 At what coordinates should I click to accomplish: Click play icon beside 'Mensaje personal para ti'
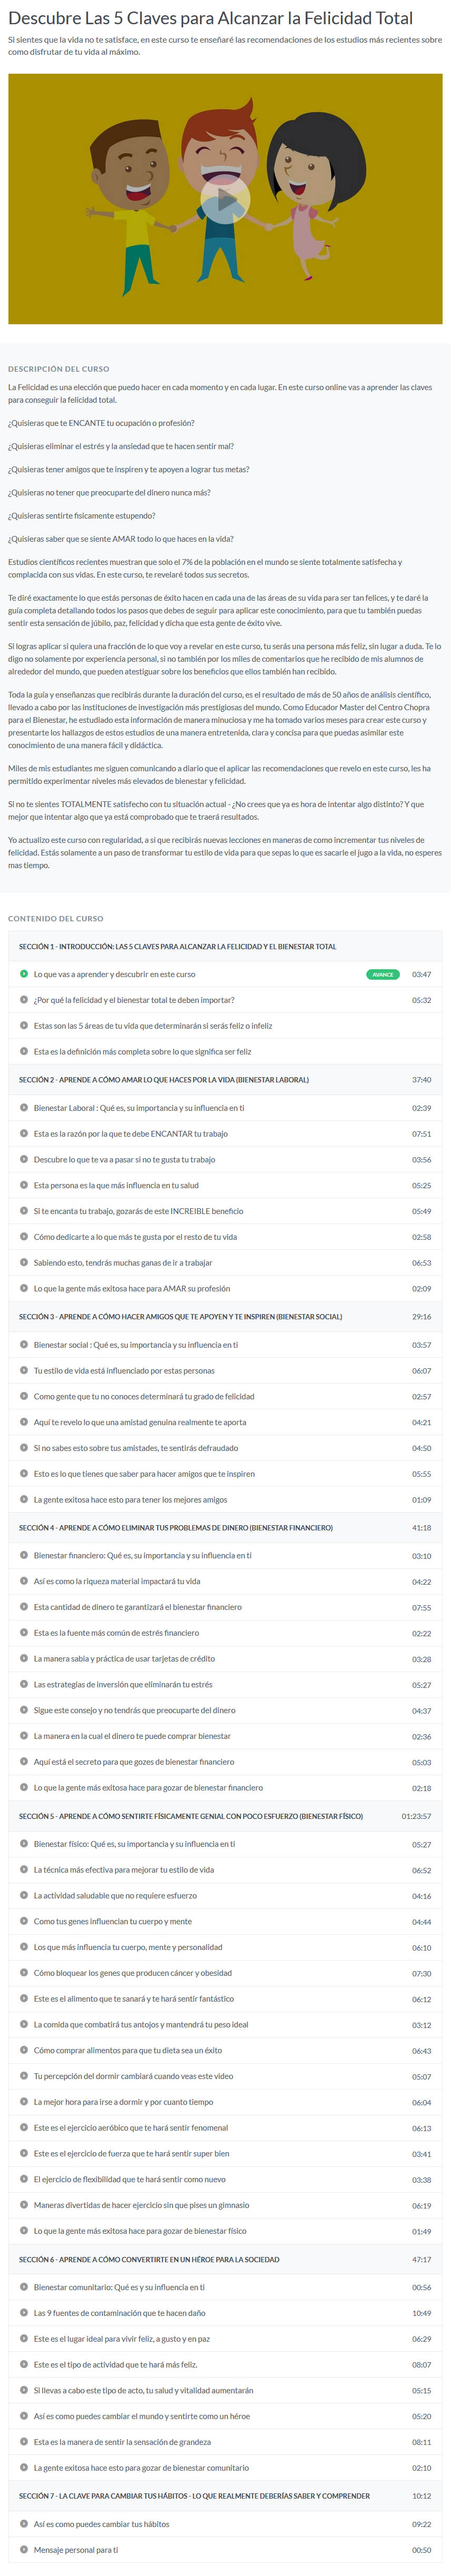24,2549
